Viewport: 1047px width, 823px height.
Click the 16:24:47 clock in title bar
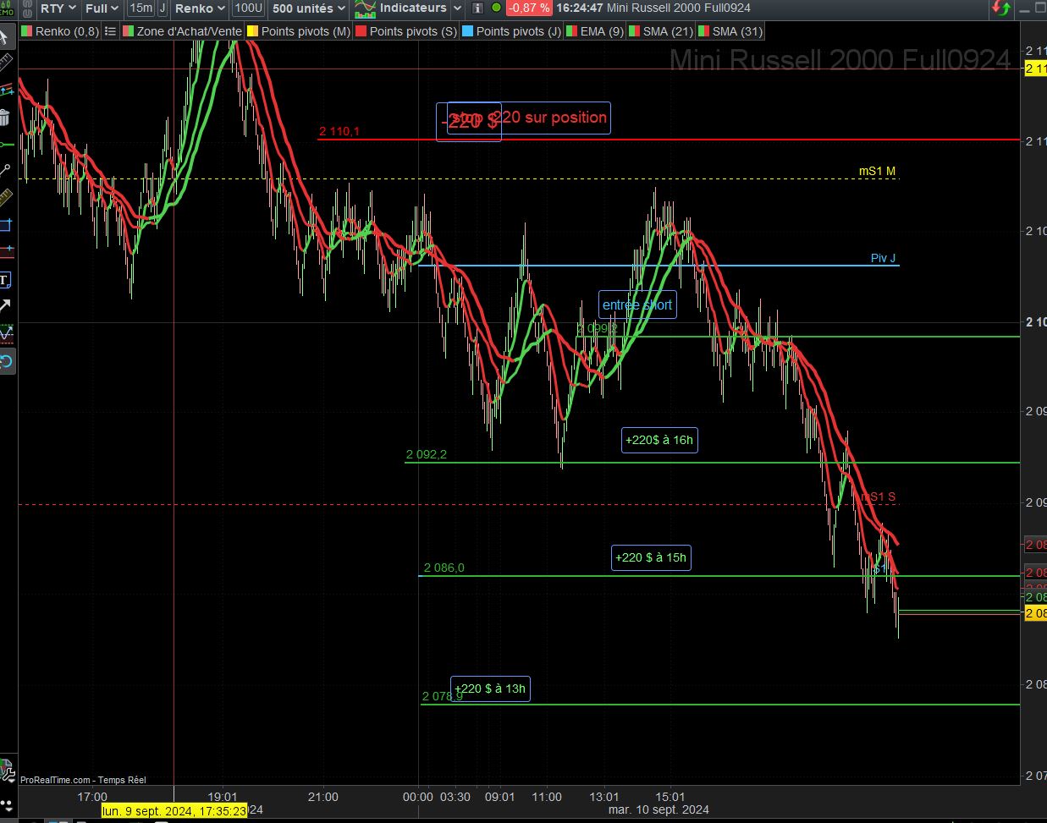pyautogui.click(x=580, y=8)
